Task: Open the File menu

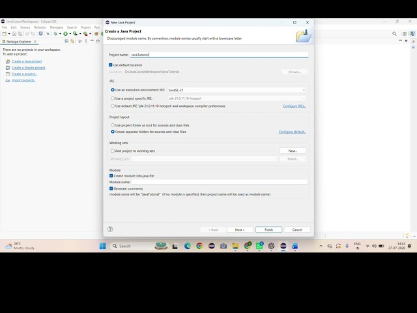Action: tap(5, 27)
